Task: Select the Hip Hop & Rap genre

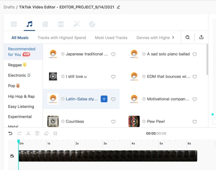Action: pos(21,96)
